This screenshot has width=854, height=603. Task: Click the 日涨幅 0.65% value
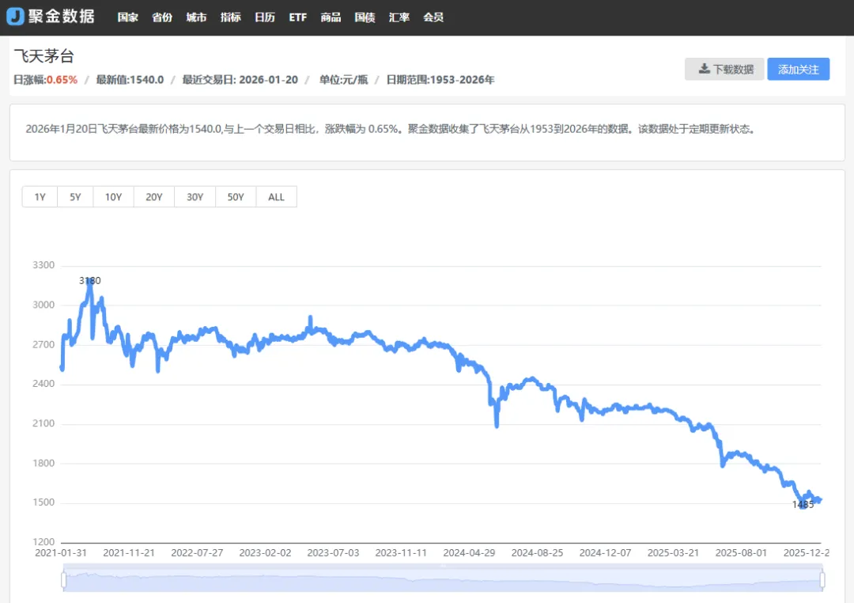coord(62,80)
